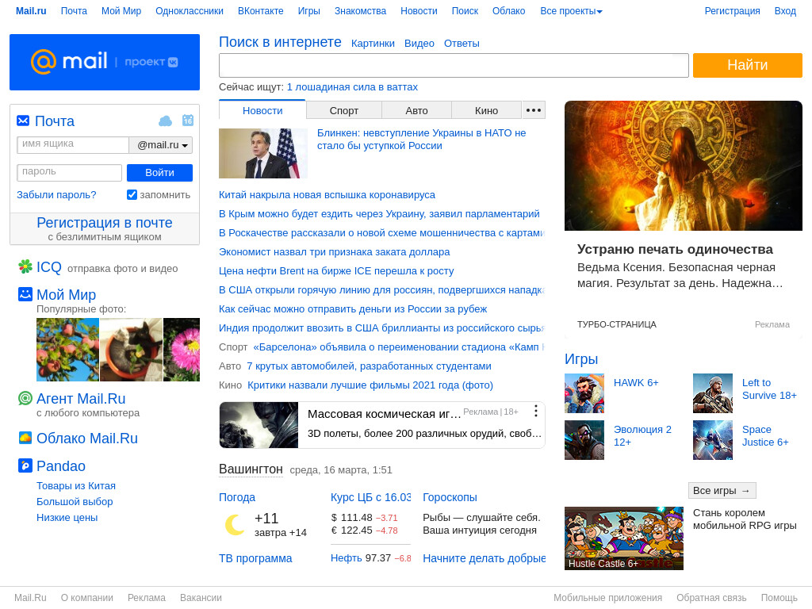Open the ТВ программа link
This screenshot has height=609, width=812.
coord(255,558)
